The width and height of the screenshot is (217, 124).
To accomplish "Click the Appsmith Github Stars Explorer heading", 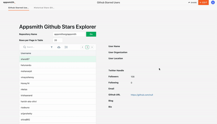I will 58,27.
